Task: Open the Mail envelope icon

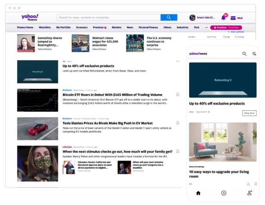Action: (x=233, y=18)
